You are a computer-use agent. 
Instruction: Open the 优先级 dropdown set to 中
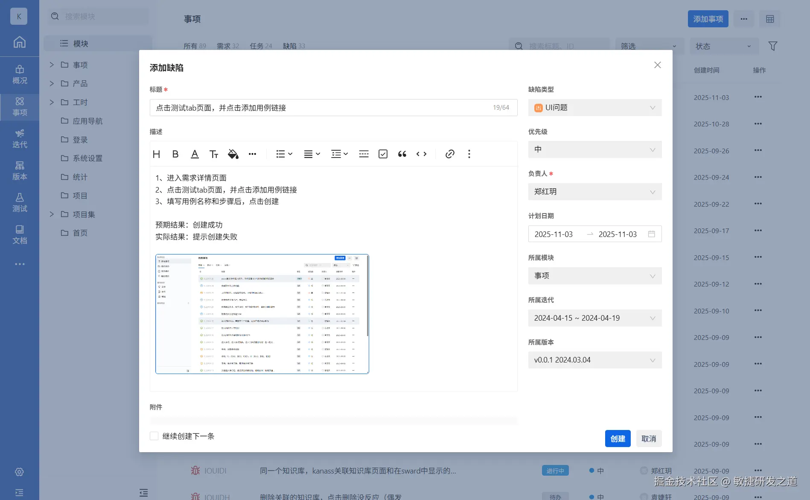pos(595,149)
